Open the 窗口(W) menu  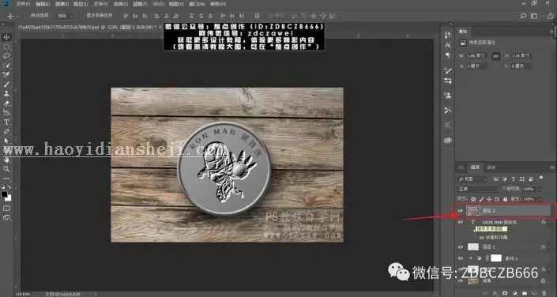point(198,4)
